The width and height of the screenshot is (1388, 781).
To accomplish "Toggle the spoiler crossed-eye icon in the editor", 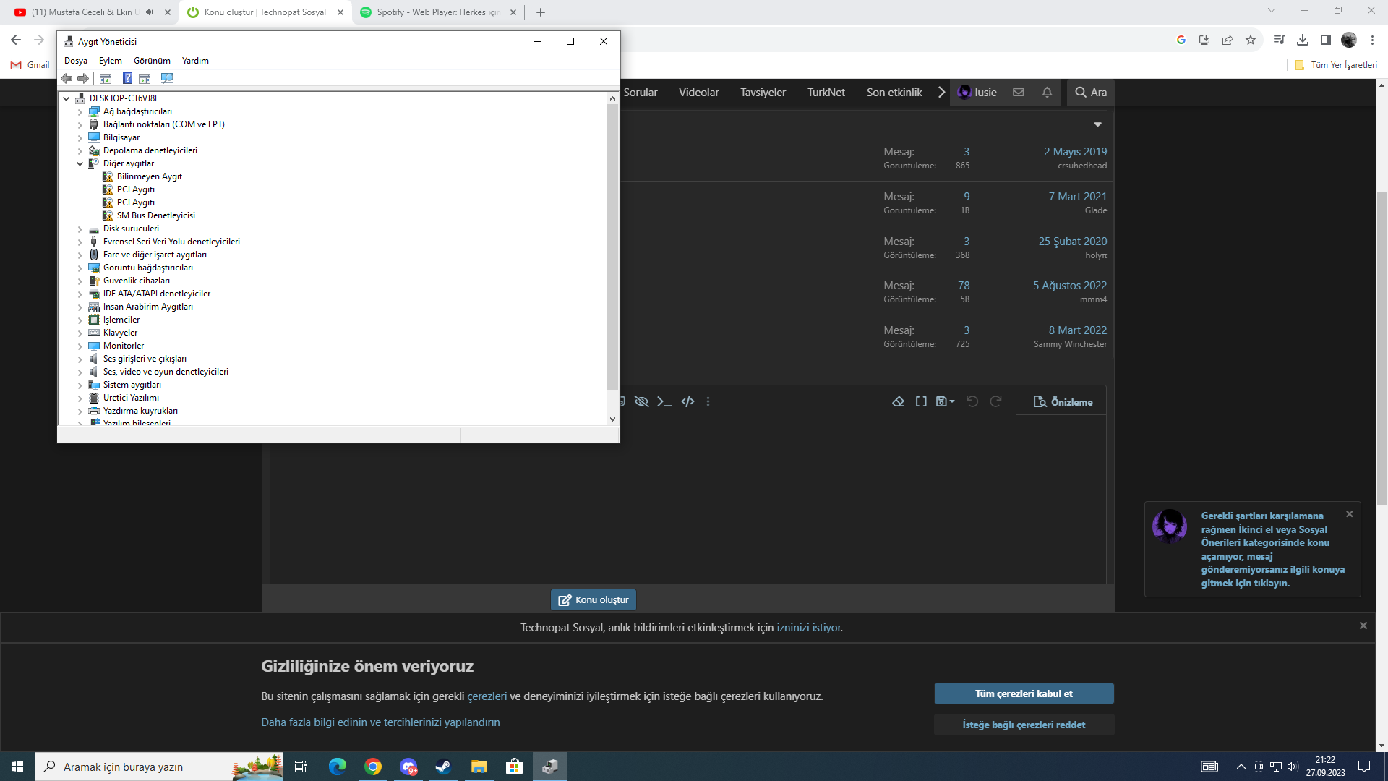I will point(641,401).
